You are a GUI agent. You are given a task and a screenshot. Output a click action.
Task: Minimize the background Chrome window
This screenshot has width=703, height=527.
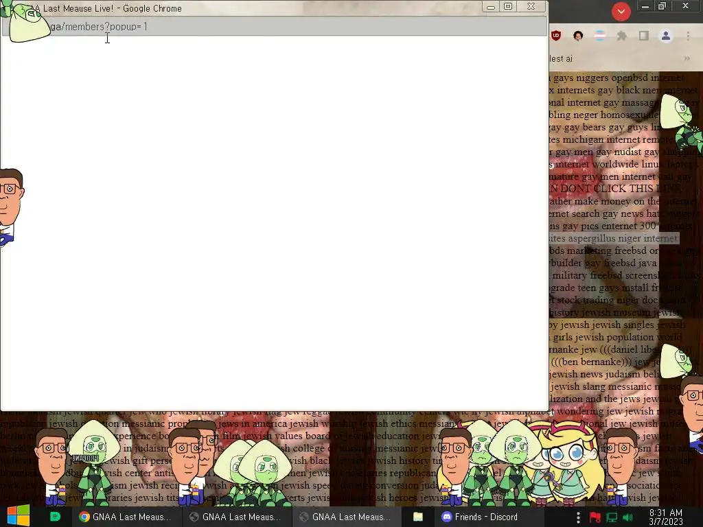[645, 6]
